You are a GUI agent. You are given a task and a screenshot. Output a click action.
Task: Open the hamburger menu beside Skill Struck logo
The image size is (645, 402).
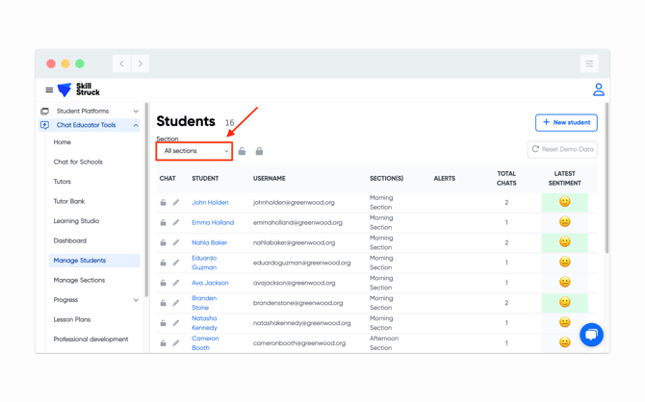click(x=49, y=90)
